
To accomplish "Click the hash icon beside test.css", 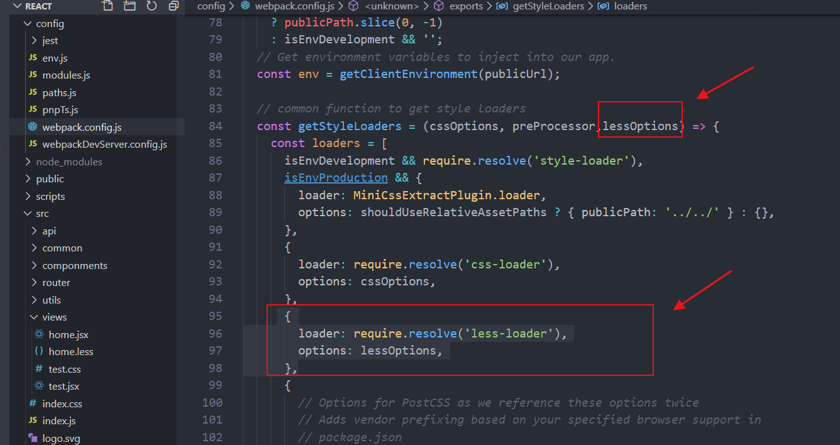I will click(39, 369).
